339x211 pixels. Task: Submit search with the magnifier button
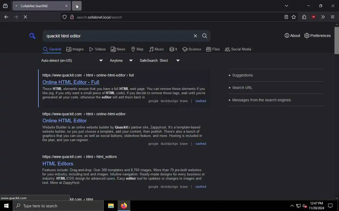[204, 36]
